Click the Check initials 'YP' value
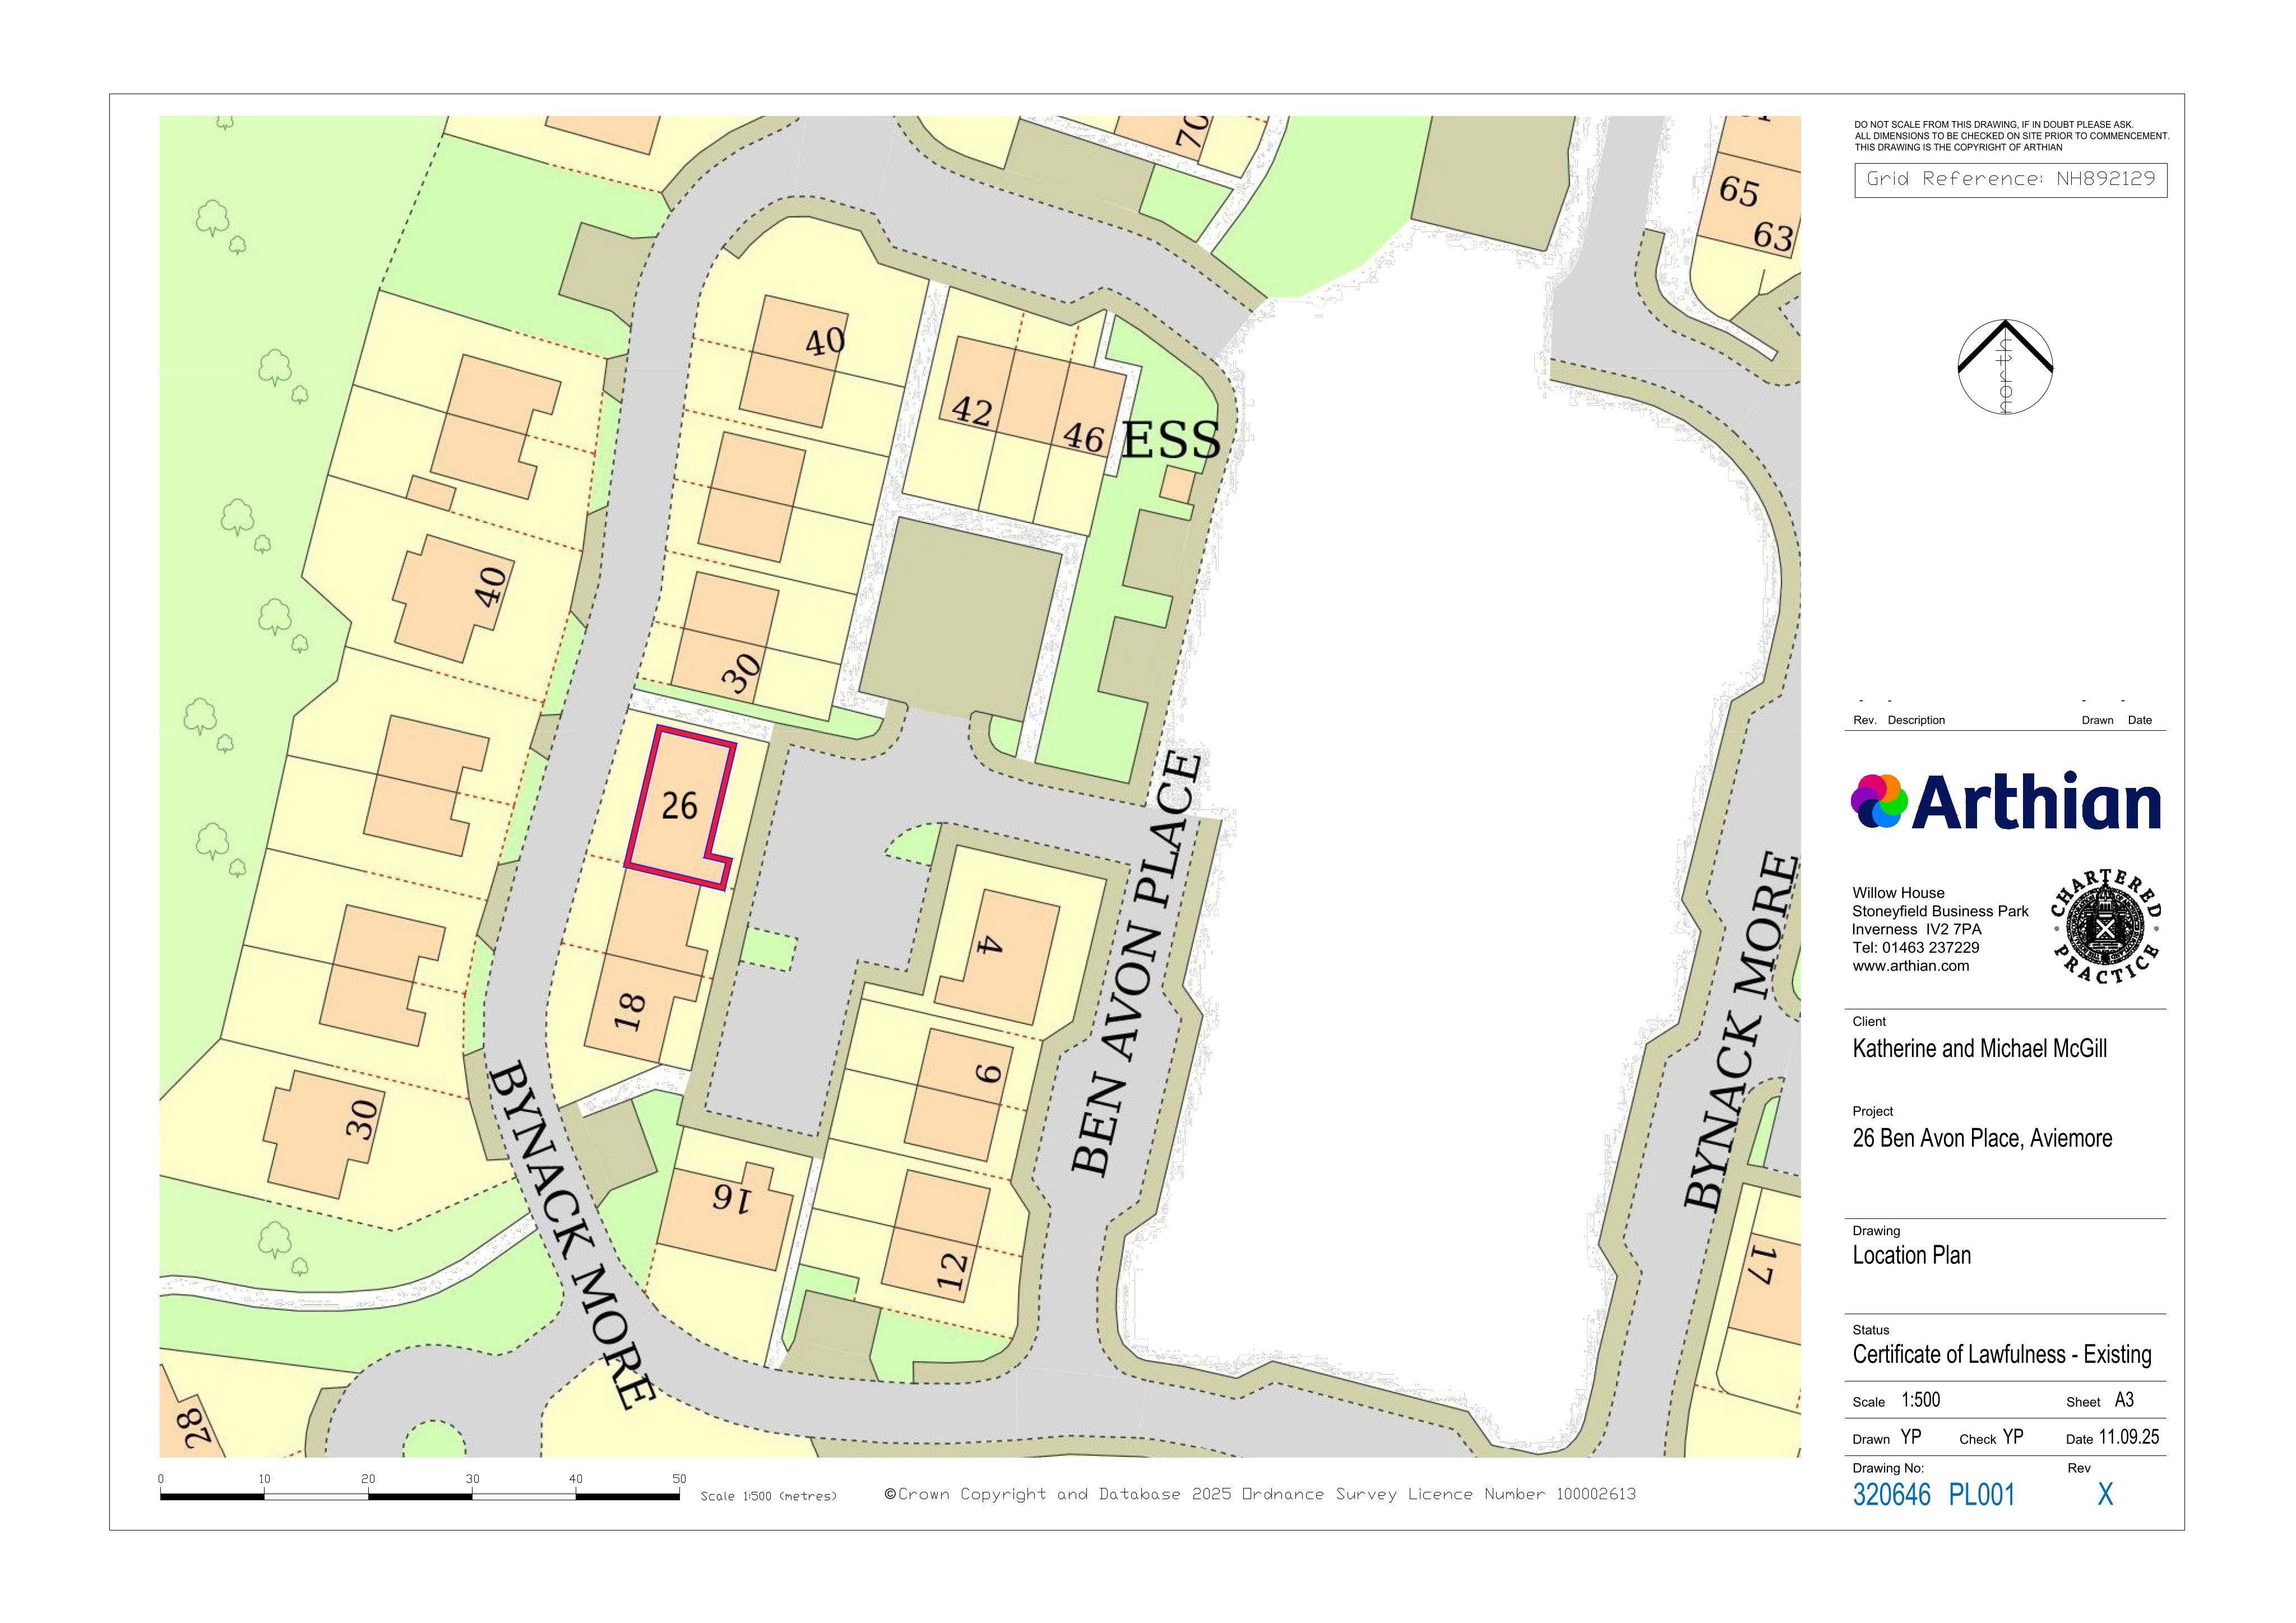The width and height of the screenshot is (2296, 1623). [2013, 1438]
